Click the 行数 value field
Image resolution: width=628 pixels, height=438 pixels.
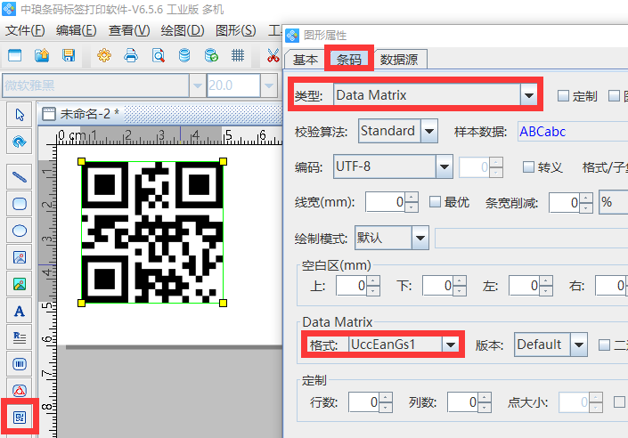(364, 402)
